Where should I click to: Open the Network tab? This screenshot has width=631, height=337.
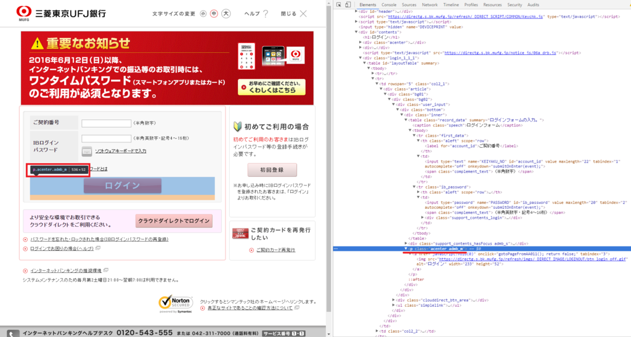429,5
